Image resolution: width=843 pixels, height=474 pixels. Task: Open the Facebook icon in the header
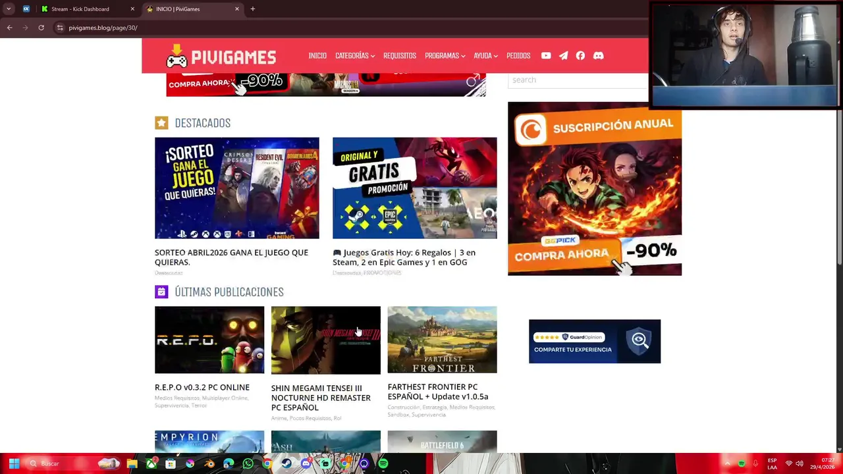pos(580,56)
